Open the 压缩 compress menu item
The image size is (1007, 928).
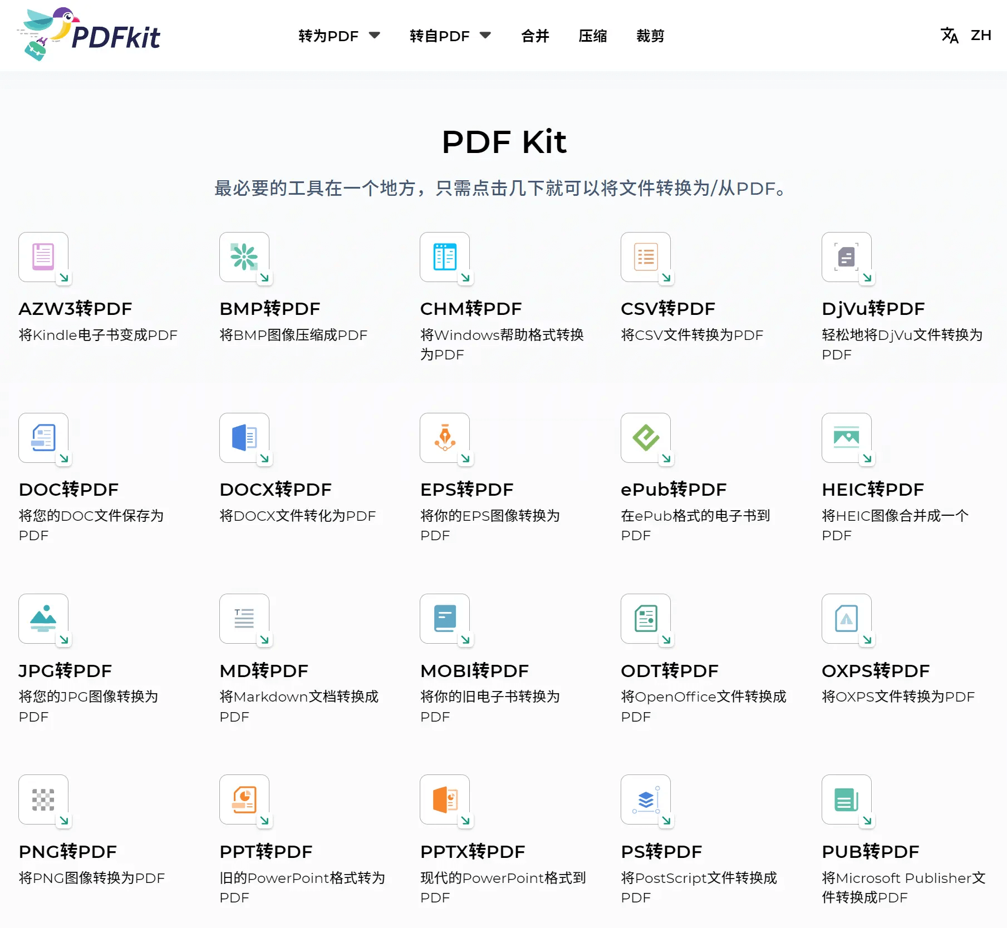592,35
